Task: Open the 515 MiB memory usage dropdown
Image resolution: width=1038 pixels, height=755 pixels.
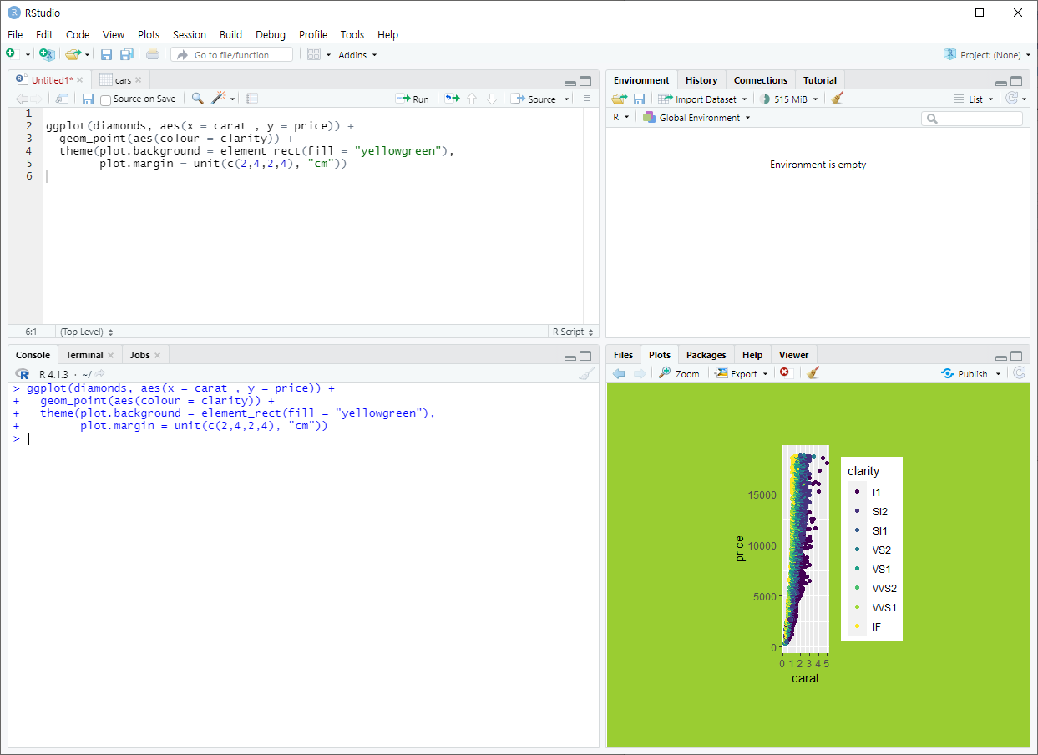Action: [x=788, y=99]
